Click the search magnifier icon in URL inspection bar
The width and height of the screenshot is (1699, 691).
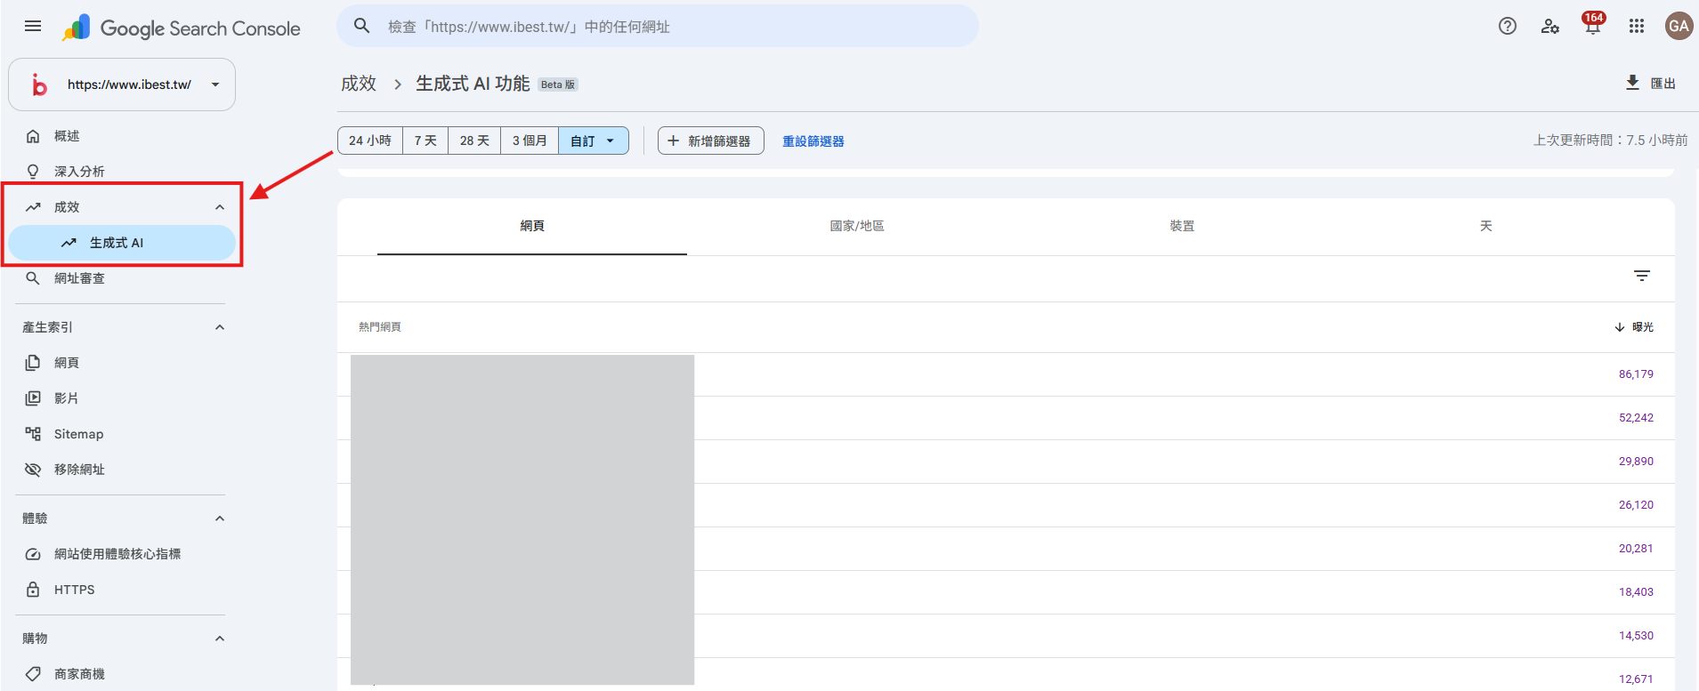click(x=361, y=26)
